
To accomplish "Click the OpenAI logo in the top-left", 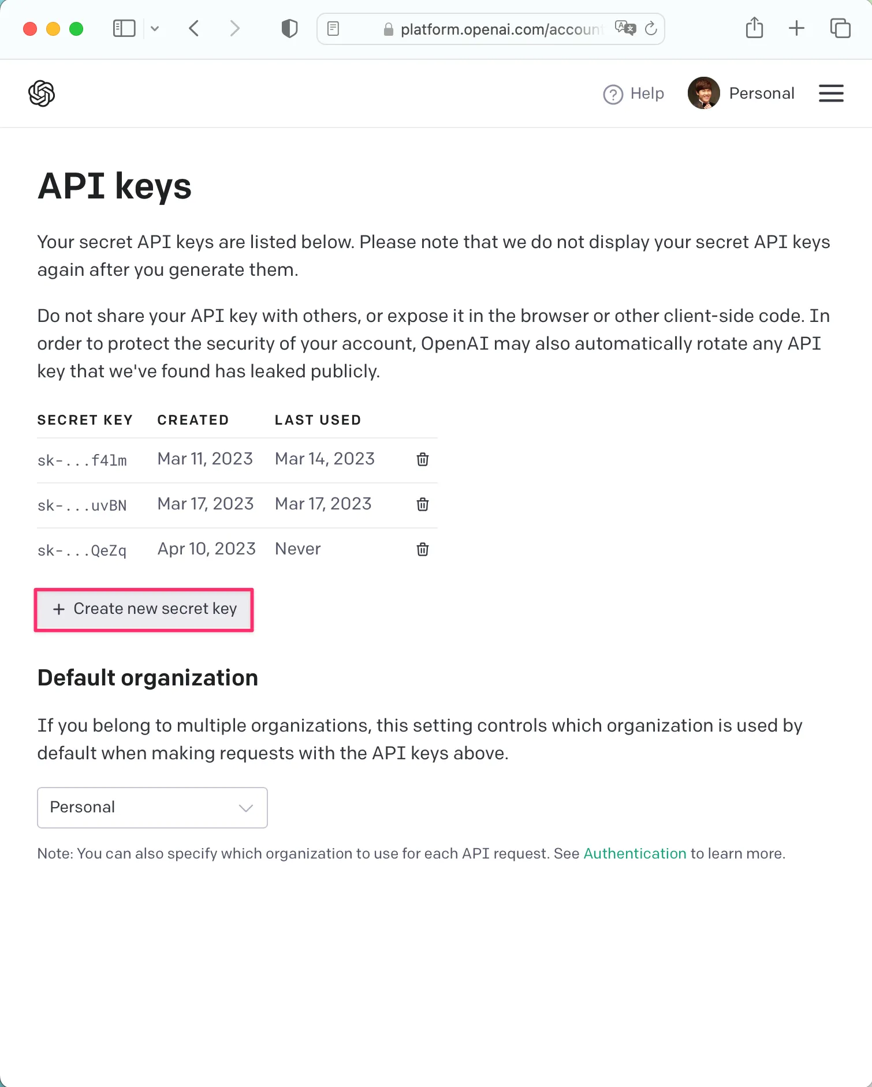I will click(40, 93).
